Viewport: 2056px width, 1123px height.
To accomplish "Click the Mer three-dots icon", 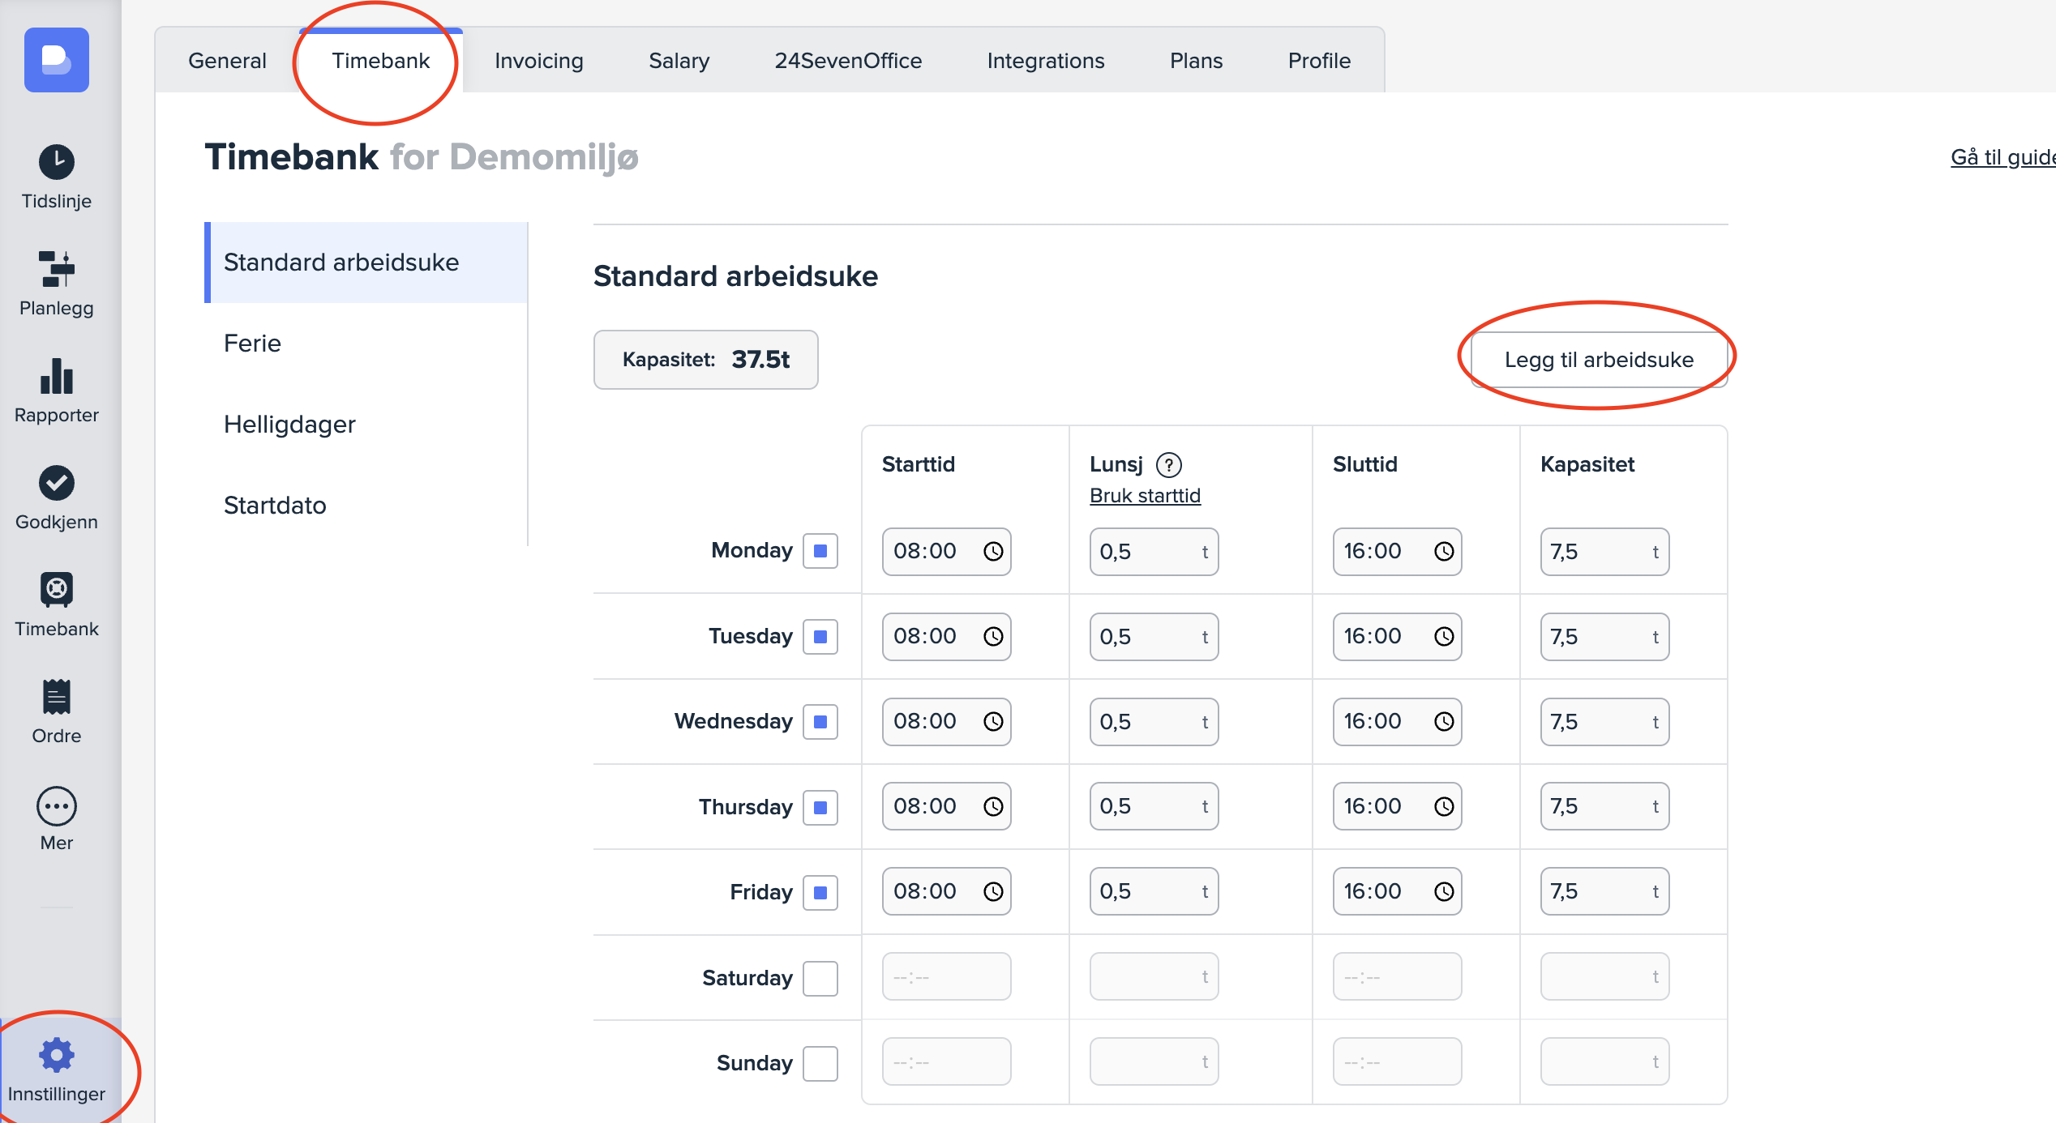I will point(57,805).
